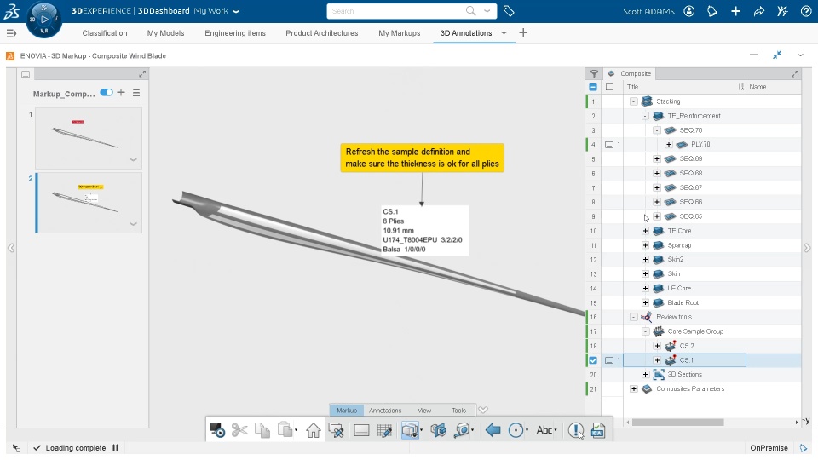Expand the Sparcap node
The height and width of the screenshot is (460, 818).
[645, 245]
